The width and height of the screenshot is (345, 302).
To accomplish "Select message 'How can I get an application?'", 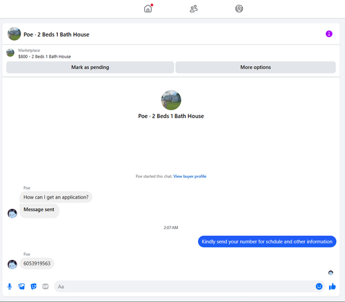I will tap(56, 197).
